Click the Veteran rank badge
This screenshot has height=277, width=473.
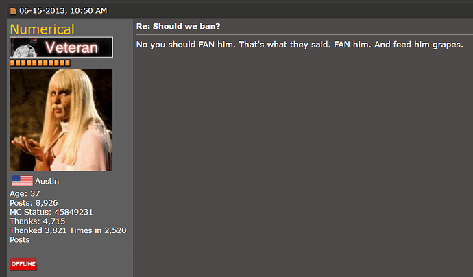click(61, 47)
